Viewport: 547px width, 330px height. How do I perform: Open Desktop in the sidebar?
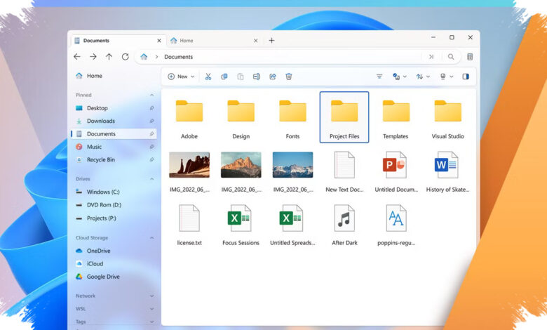pyautogui.click(x=114, y=108)
